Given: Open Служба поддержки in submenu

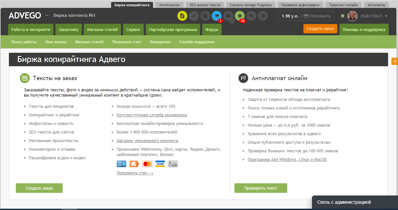Looking at the screenshot, I should point(197,42).
